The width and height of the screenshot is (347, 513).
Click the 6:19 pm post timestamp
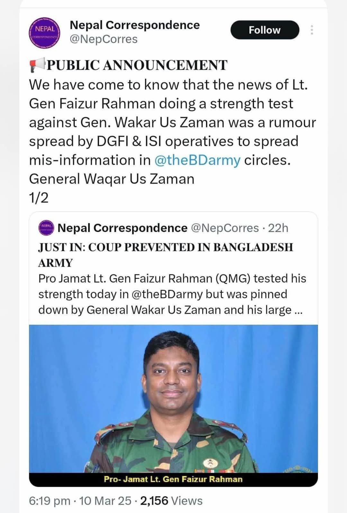point(49,500)
